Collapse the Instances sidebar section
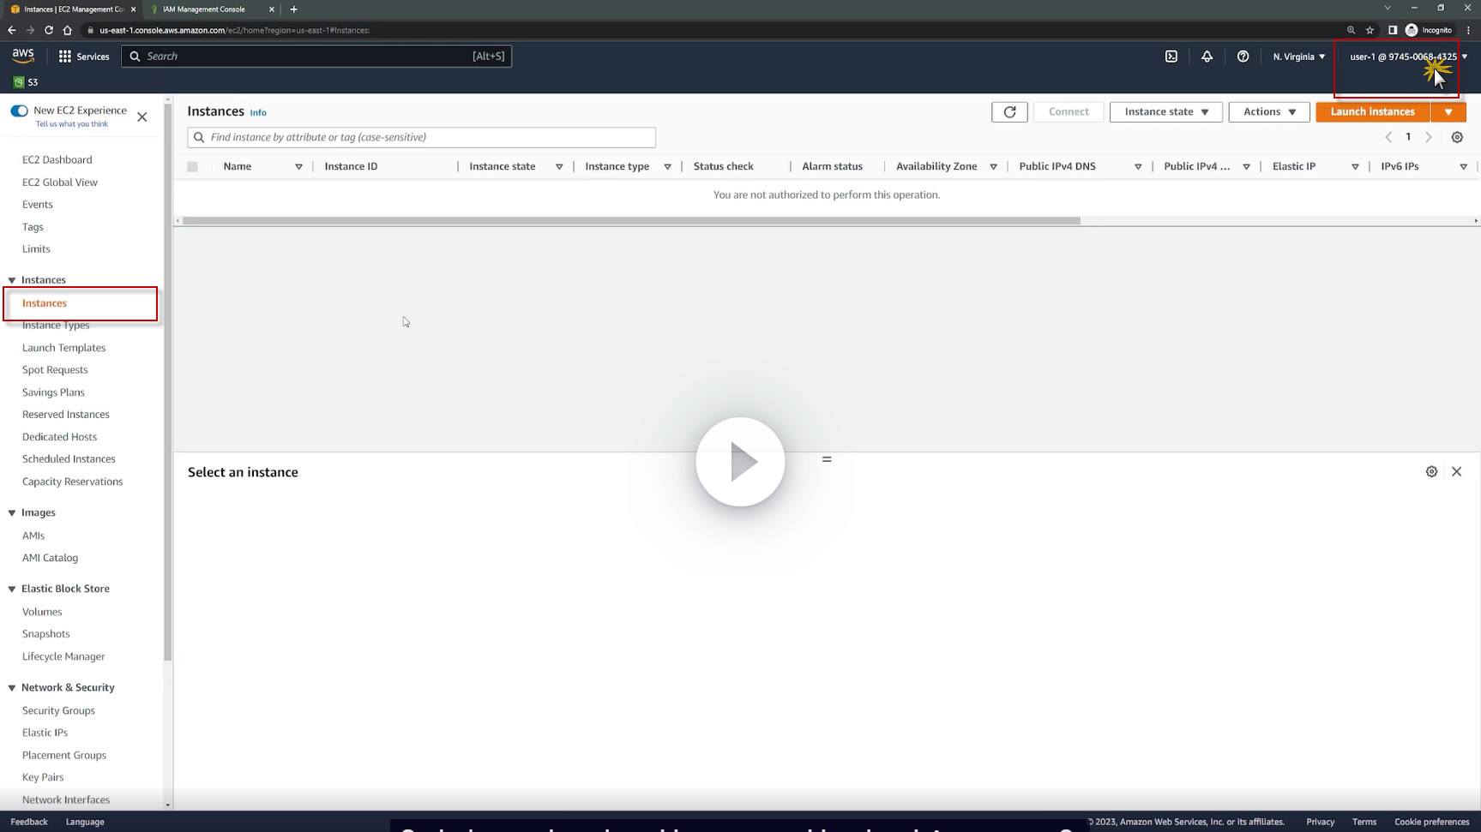1481x832 pixels. pyautogui.click(x=12, y=280)
